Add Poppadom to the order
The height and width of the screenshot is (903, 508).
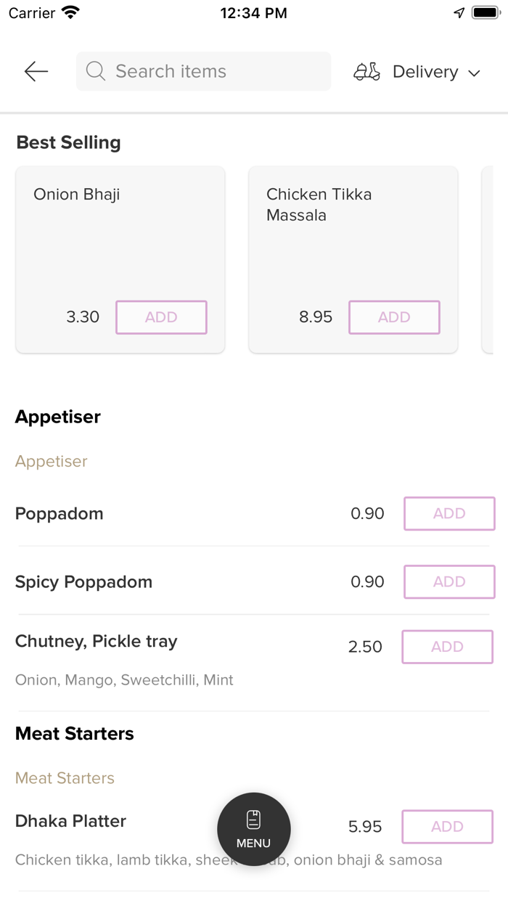point(449,513)
